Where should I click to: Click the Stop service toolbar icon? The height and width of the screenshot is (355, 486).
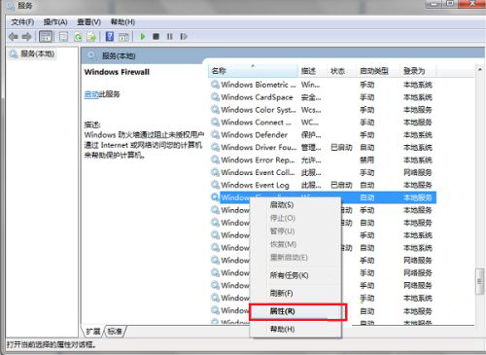click(x=156, y=37)
